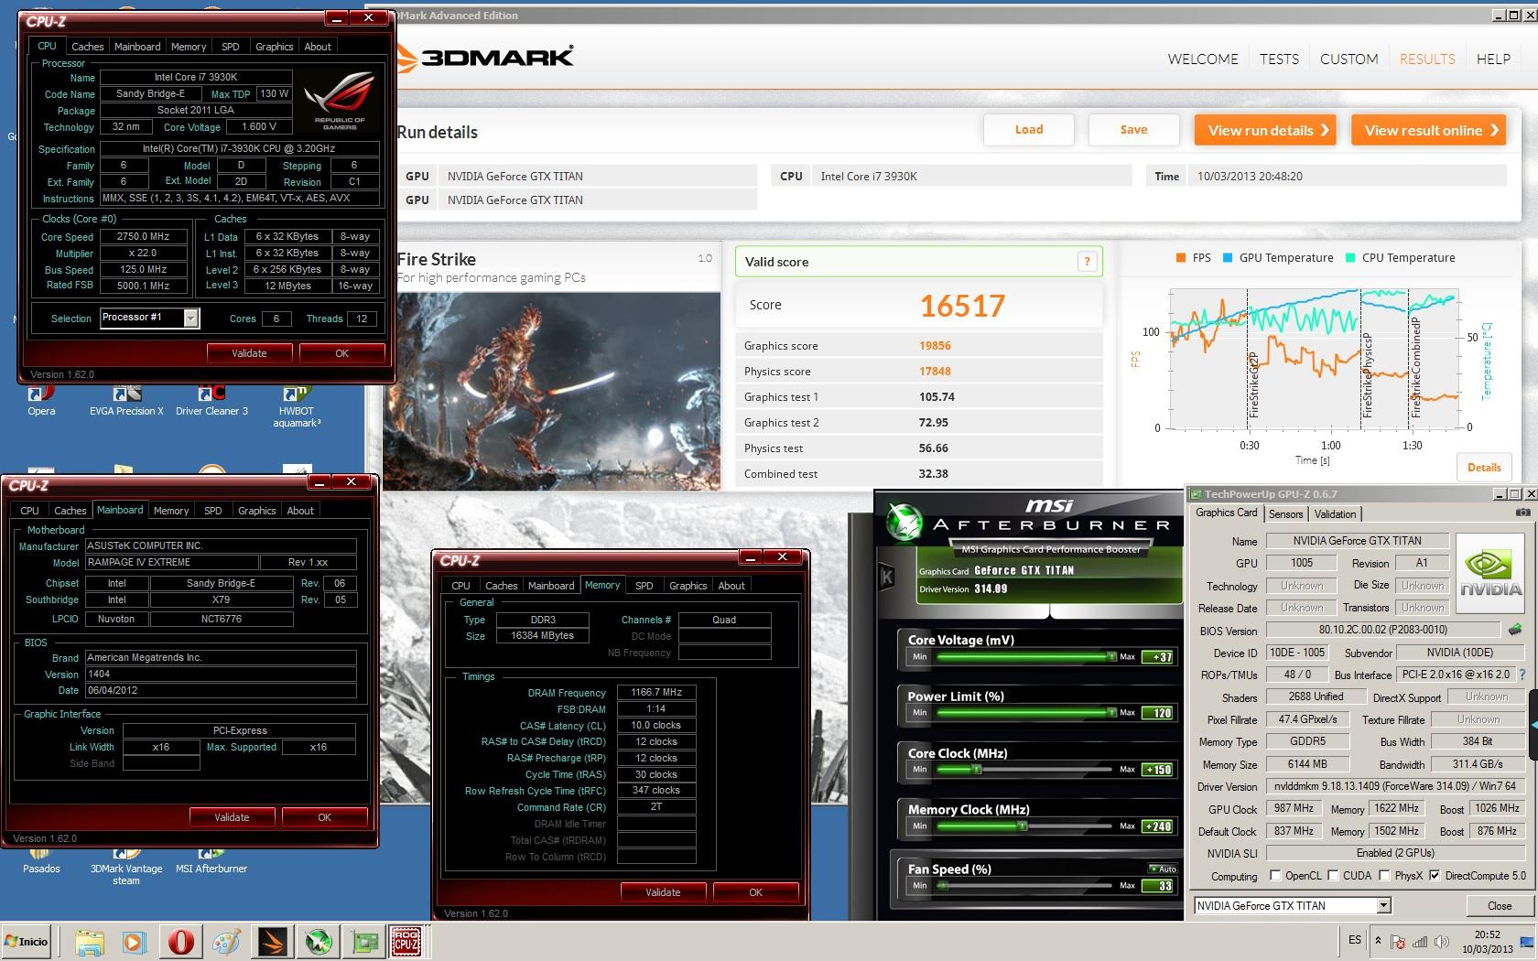
Task: Click the volume icon in the system tray
Action: coord(1442,941)
